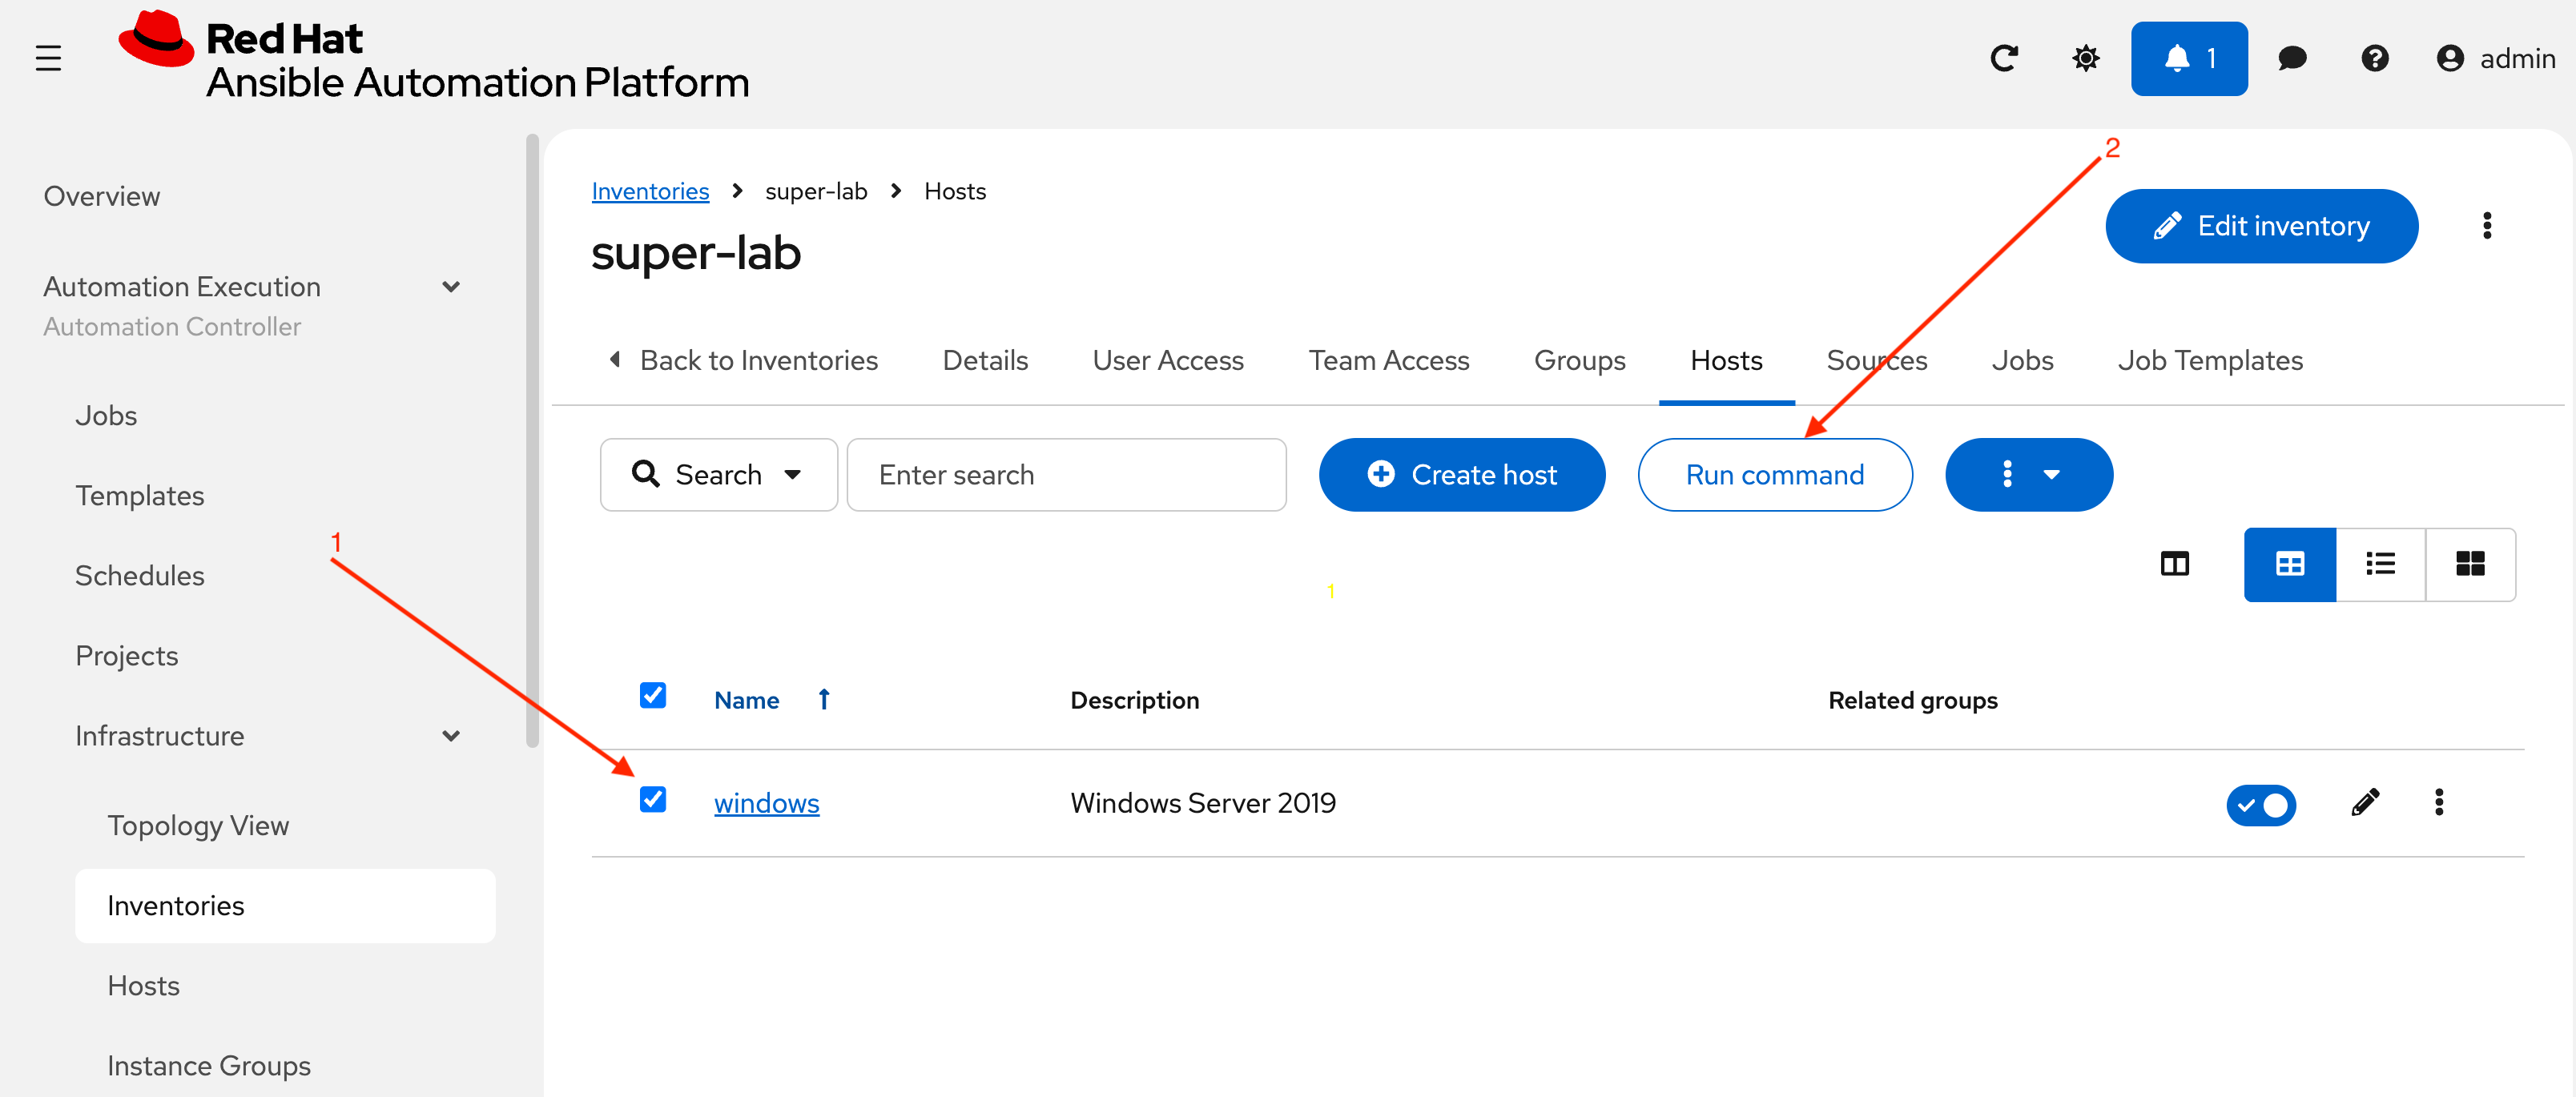Open the Job Templates tab

(x=2209, y=360)
